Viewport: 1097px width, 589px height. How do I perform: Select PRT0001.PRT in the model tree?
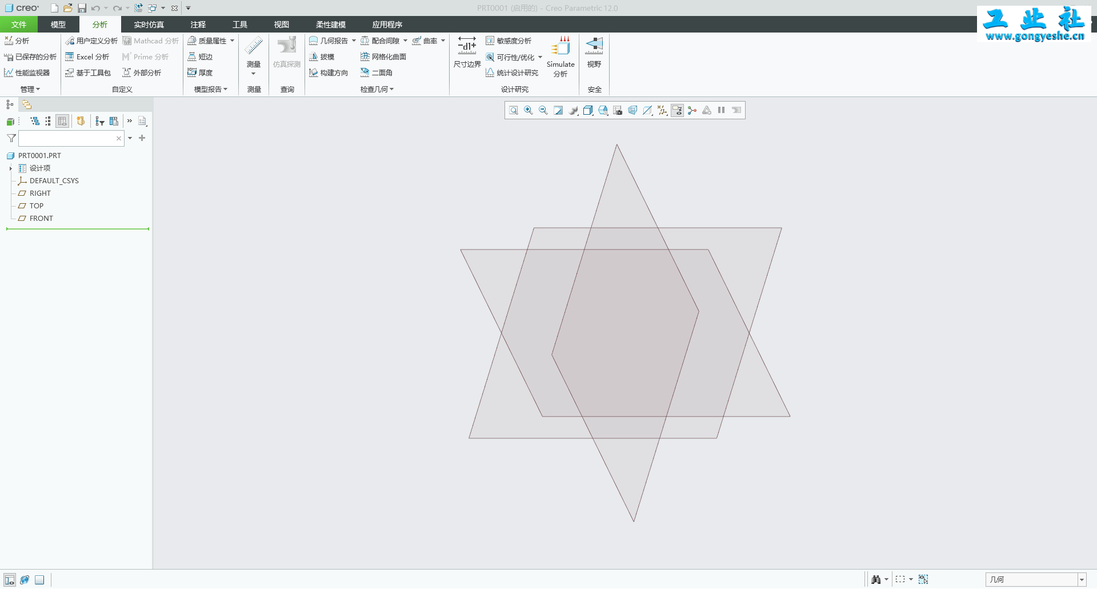tap(39, 156)
